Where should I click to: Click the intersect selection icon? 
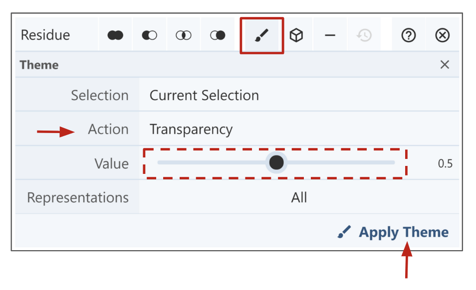pyautogui.click(x=183, y=35)
